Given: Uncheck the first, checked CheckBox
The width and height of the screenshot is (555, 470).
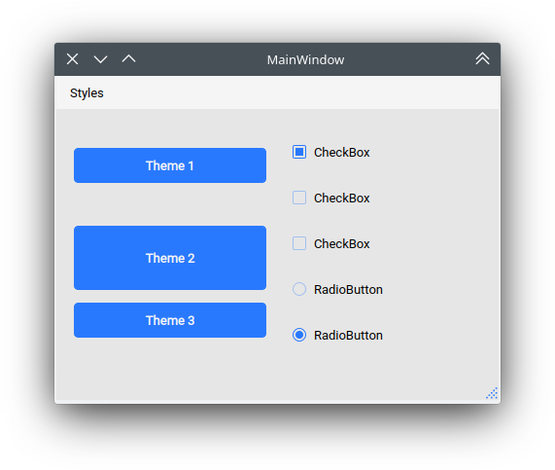Looking at the screenshot, I should pos(299,152).
